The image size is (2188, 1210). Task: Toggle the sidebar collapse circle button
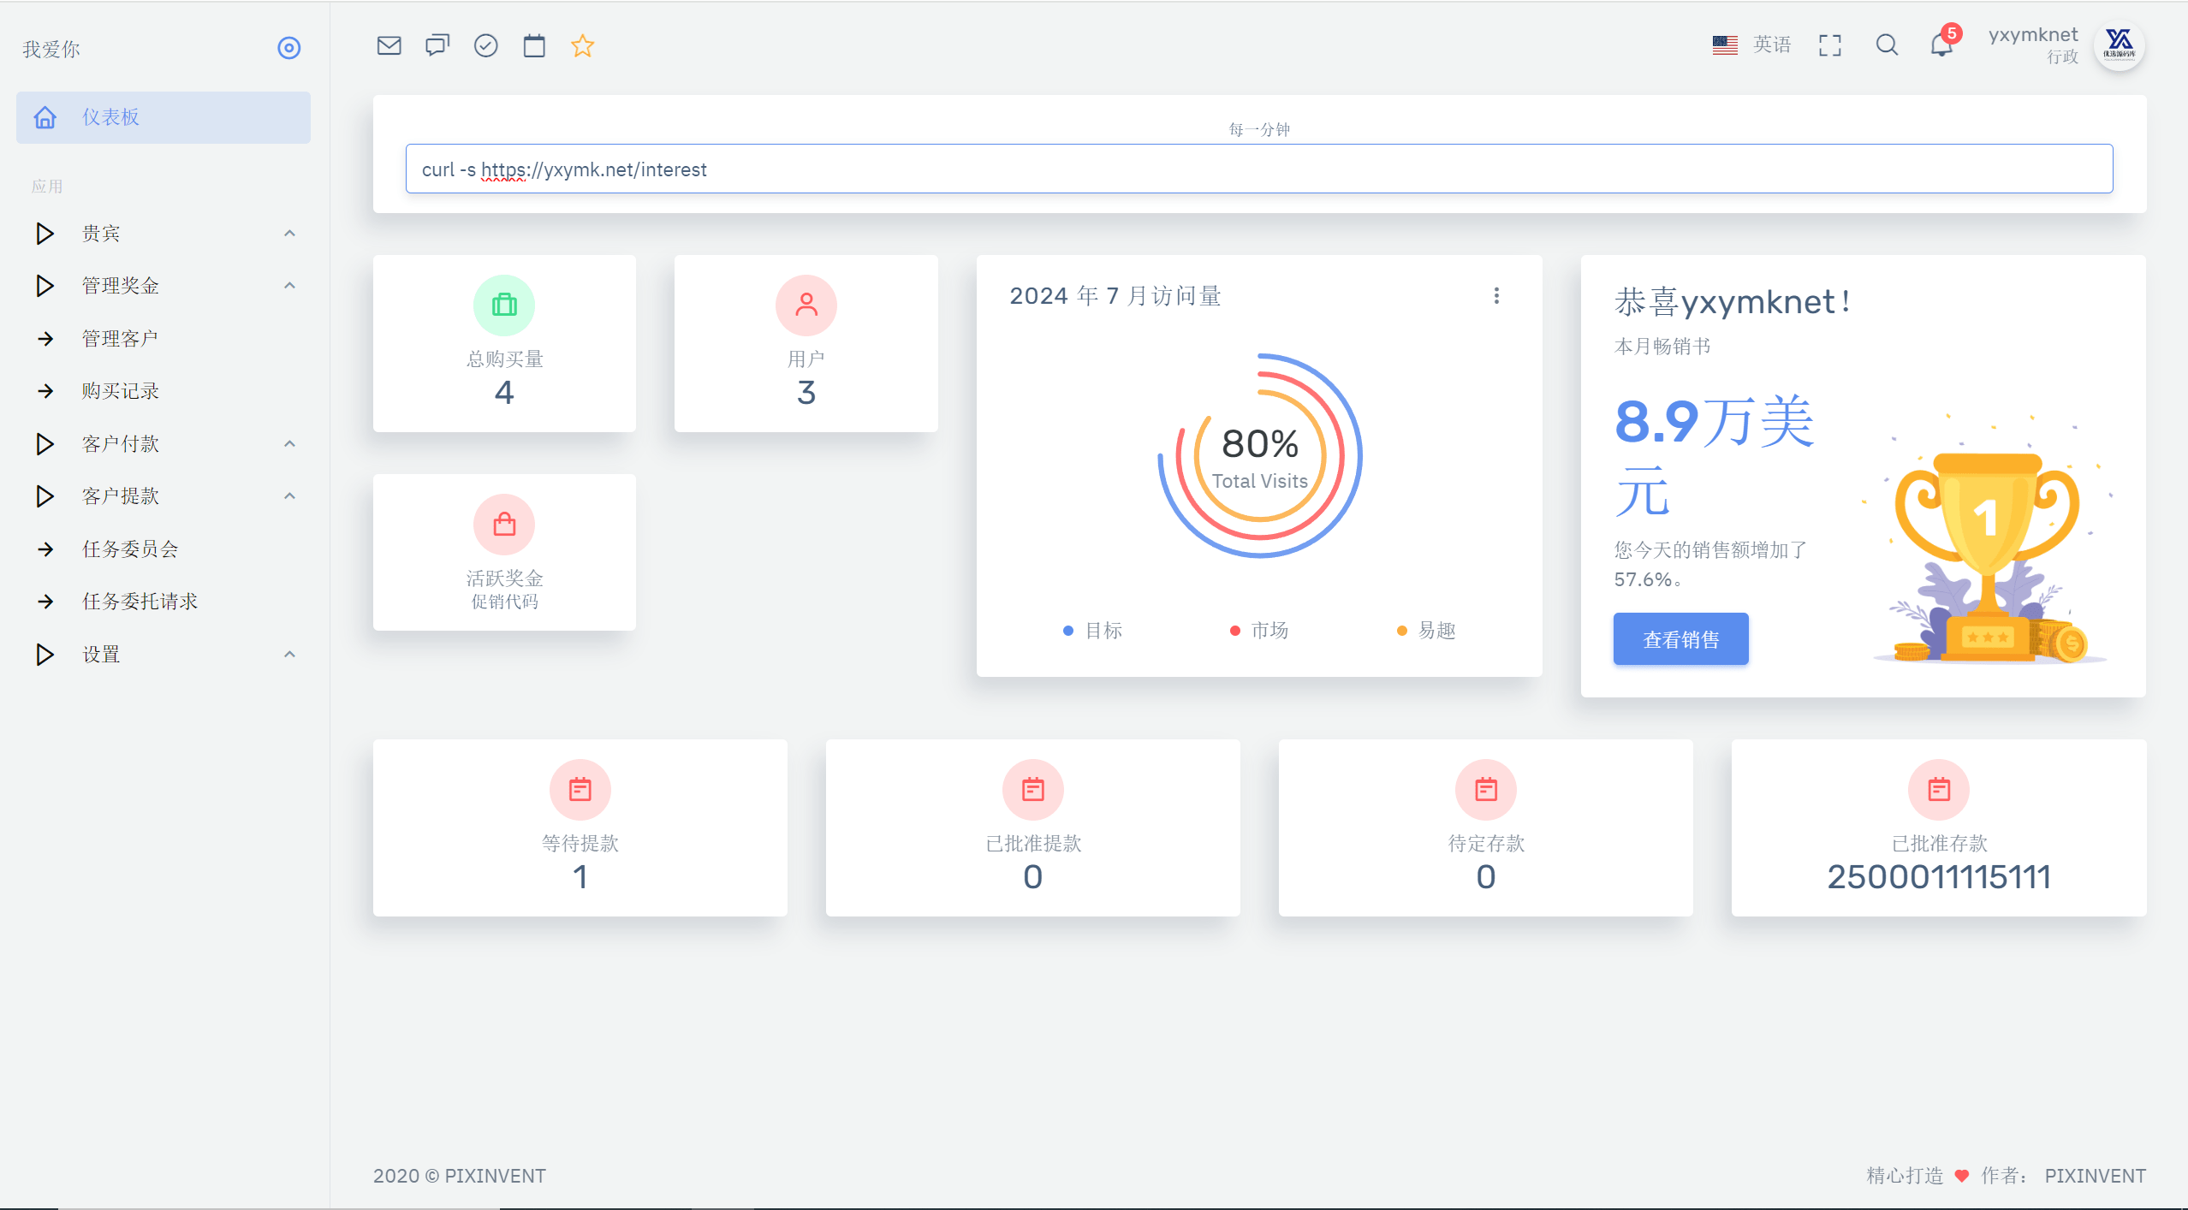(289, 48)
